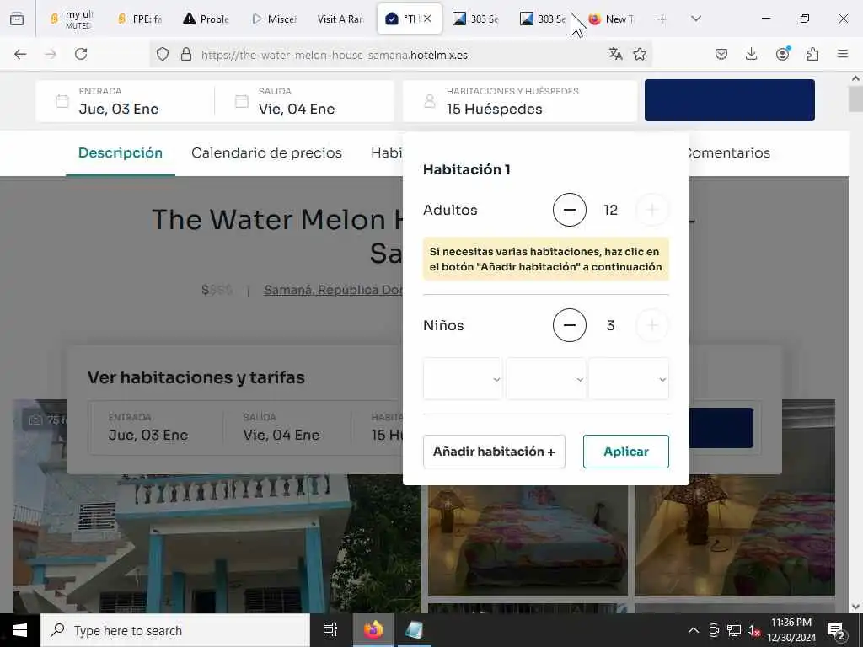Click the 15 Huéspedes guests field
Image resolution: width=863 pixels, height=647 pixels.
tap(520, 101)
